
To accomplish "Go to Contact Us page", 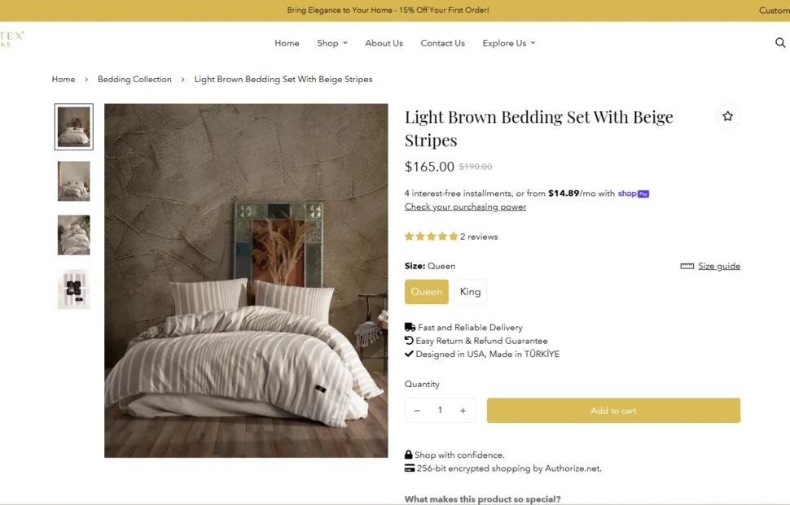I will tap(442, 43).
